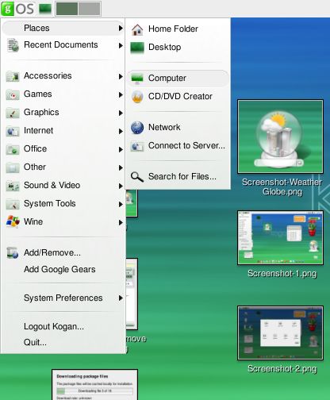Click the Computer monitor icon

pos(137,79)
